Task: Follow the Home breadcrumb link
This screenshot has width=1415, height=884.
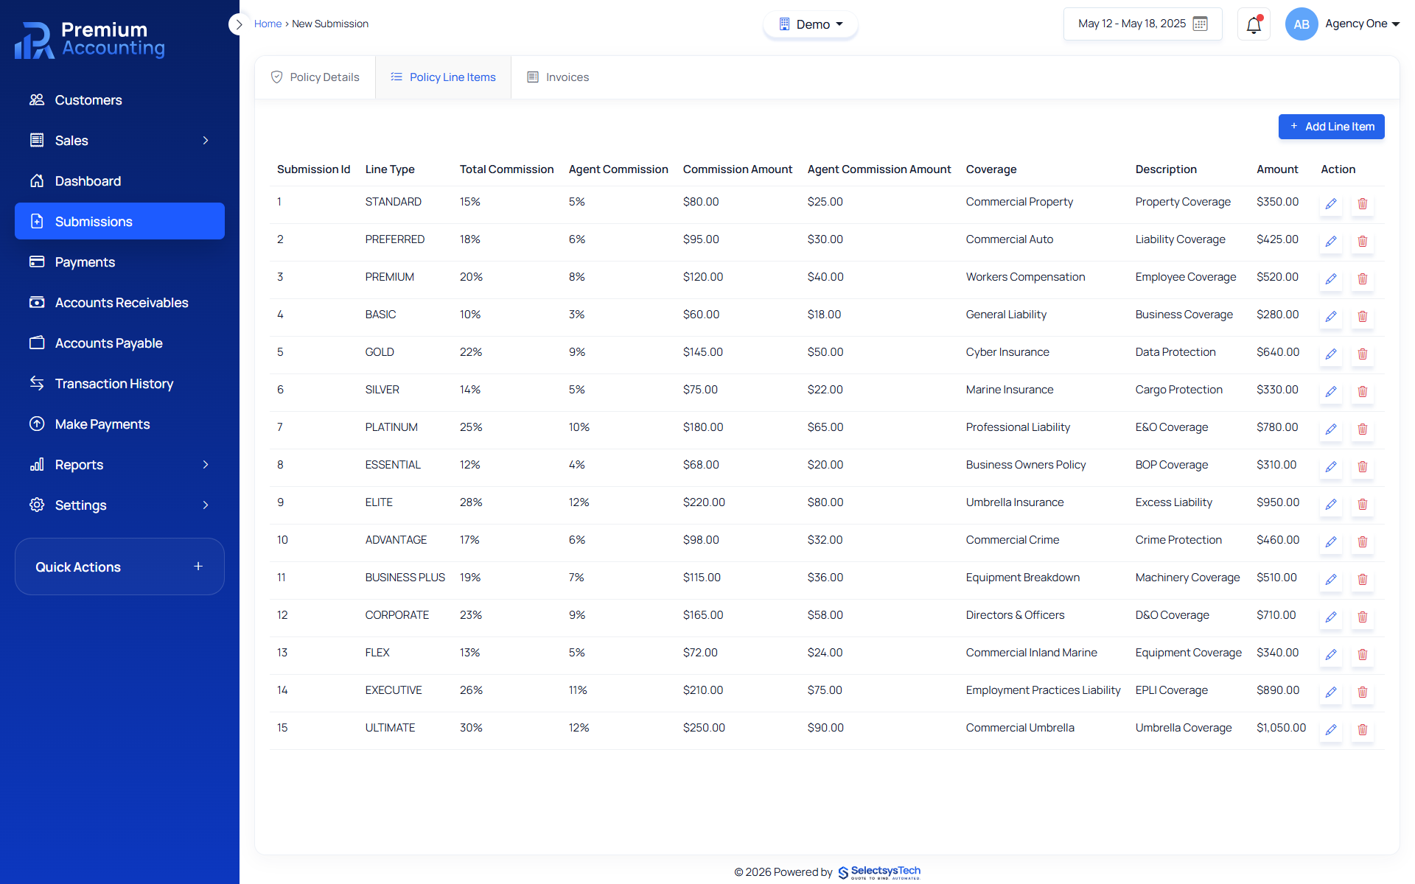Action: 268,24
